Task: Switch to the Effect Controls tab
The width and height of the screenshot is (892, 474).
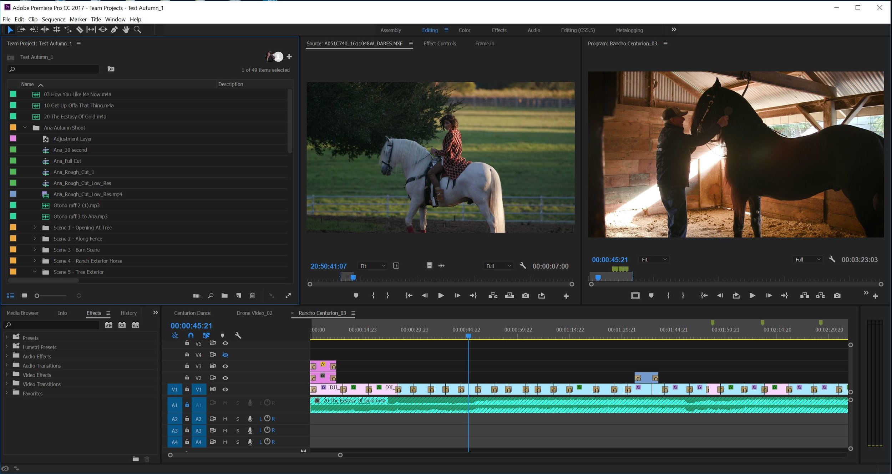Action: [x=440, y=44]
